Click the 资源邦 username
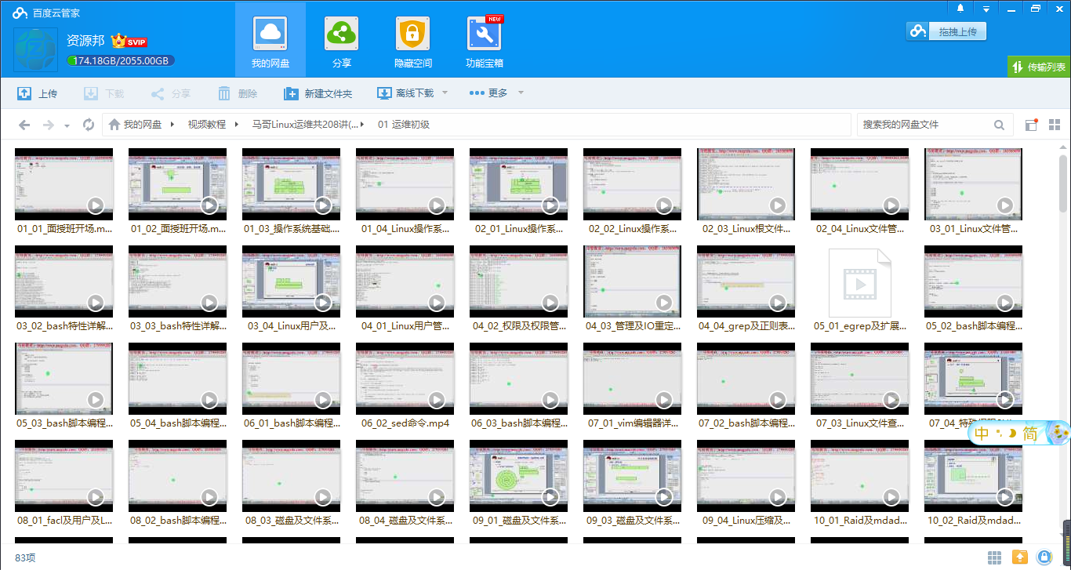This screenshot has width=1071, height=570. tap(85, 41)
